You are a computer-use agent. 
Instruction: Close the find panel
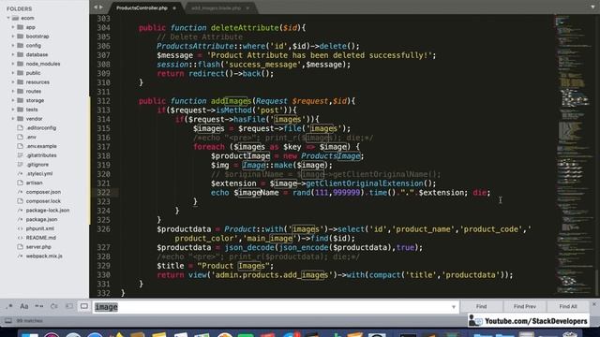(x=594, y=304)
